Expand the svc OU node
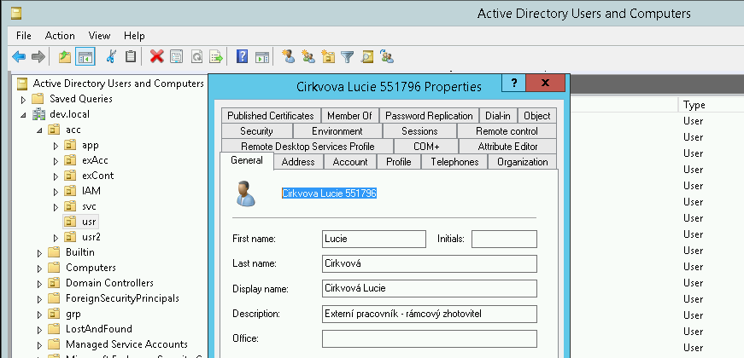This screenshot has height=358, width=744. pos(56,207)
